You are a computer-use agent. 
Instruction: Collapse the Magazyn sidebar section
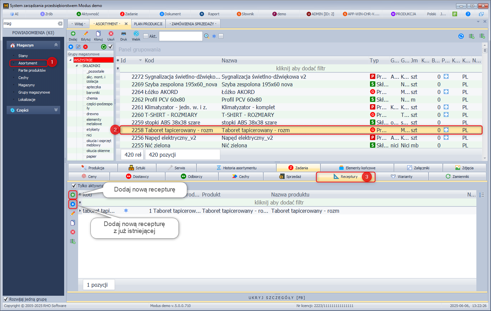(56, 45)
